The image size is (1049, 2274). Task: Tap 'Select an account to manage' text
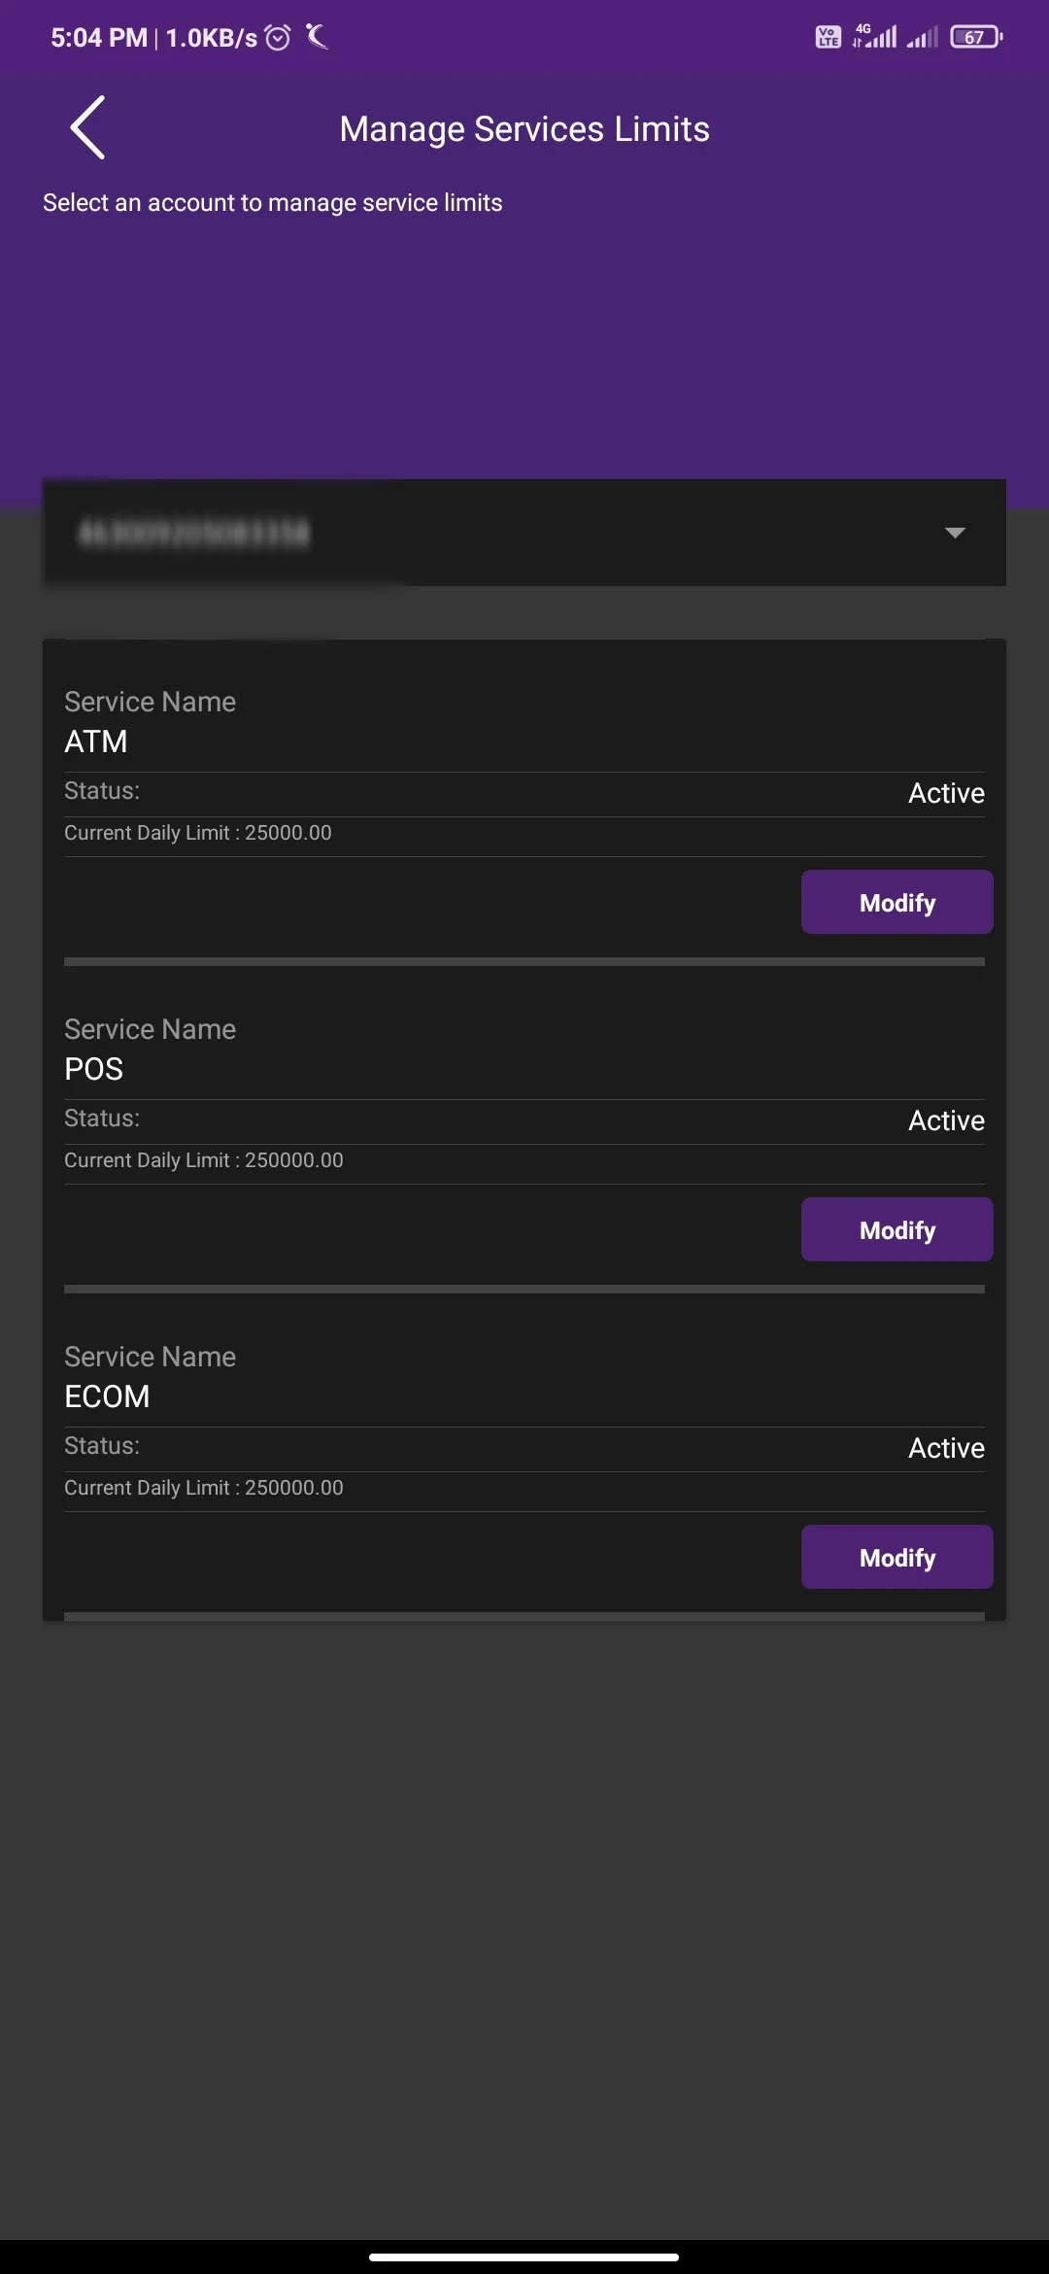coord(273,202)
